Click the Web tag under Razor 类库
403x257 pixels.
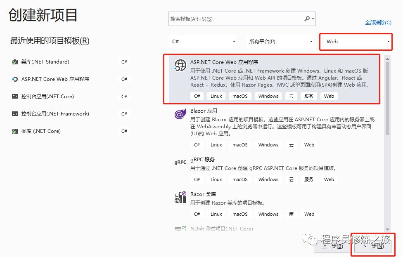point(309,214)
